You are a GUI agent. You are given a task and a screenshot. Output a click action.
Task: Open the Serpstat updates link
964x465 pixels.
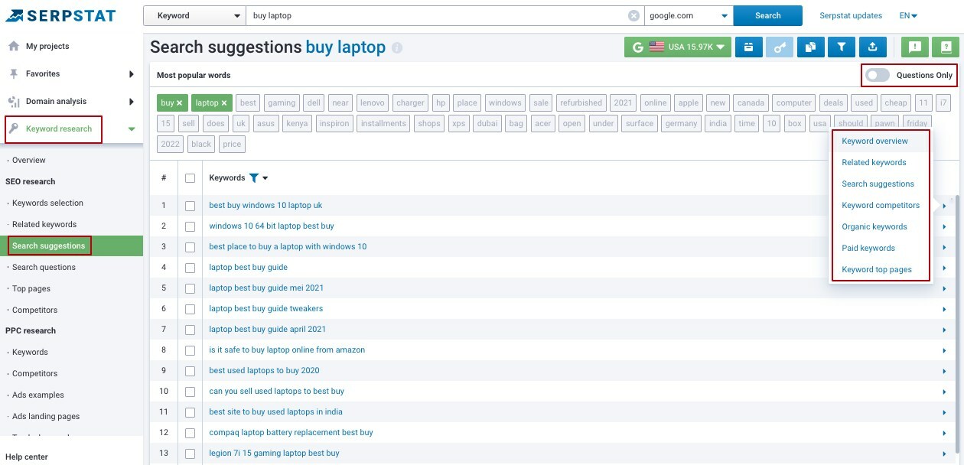(851, 15)
